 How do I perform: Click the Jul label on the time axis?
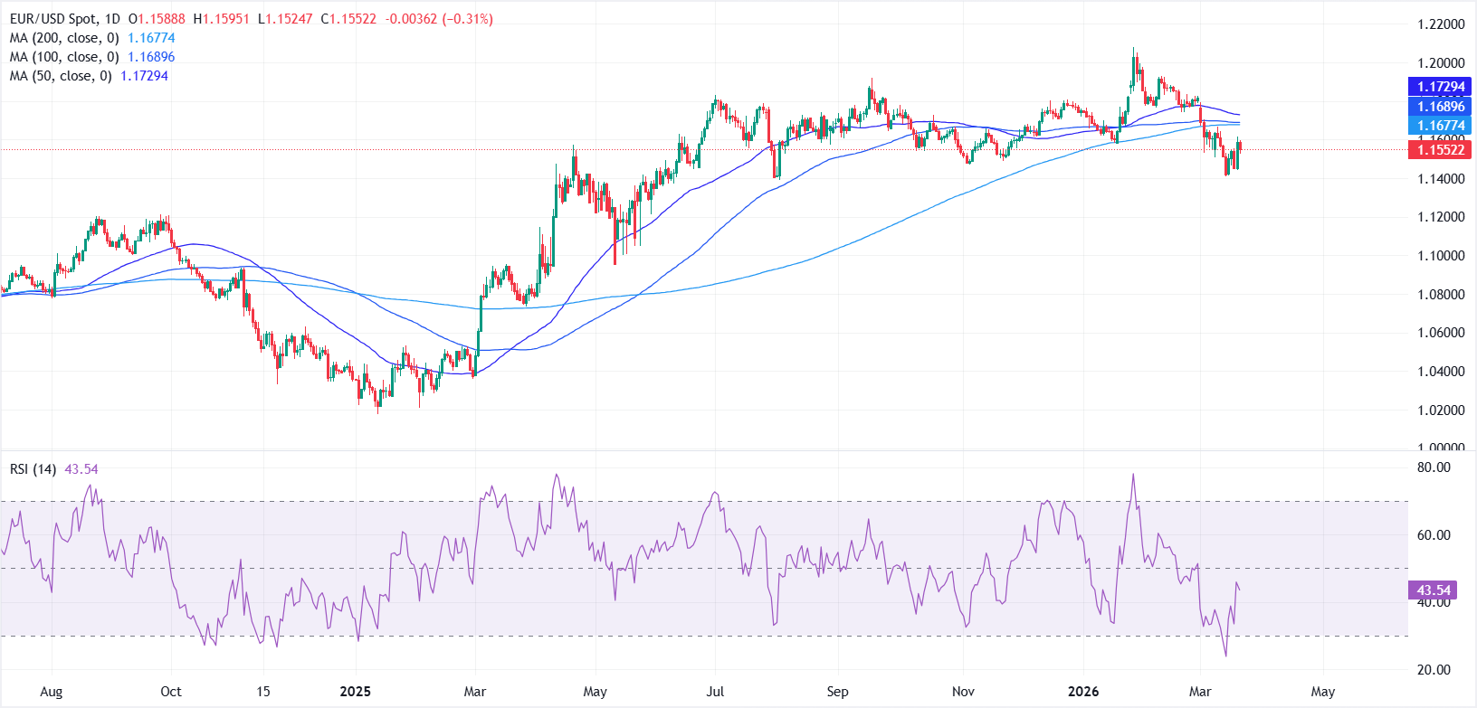tap(715, 692)
